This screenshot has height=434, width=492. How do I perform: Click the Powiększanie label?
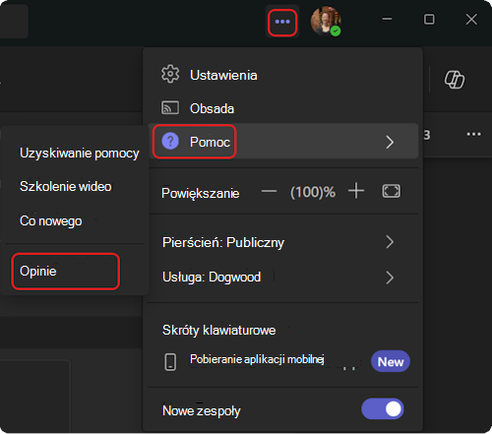[x=201, y=193]
